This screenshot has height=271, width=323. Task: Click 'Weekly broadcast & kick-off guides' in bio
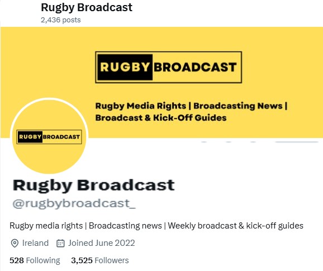(235, 226)
